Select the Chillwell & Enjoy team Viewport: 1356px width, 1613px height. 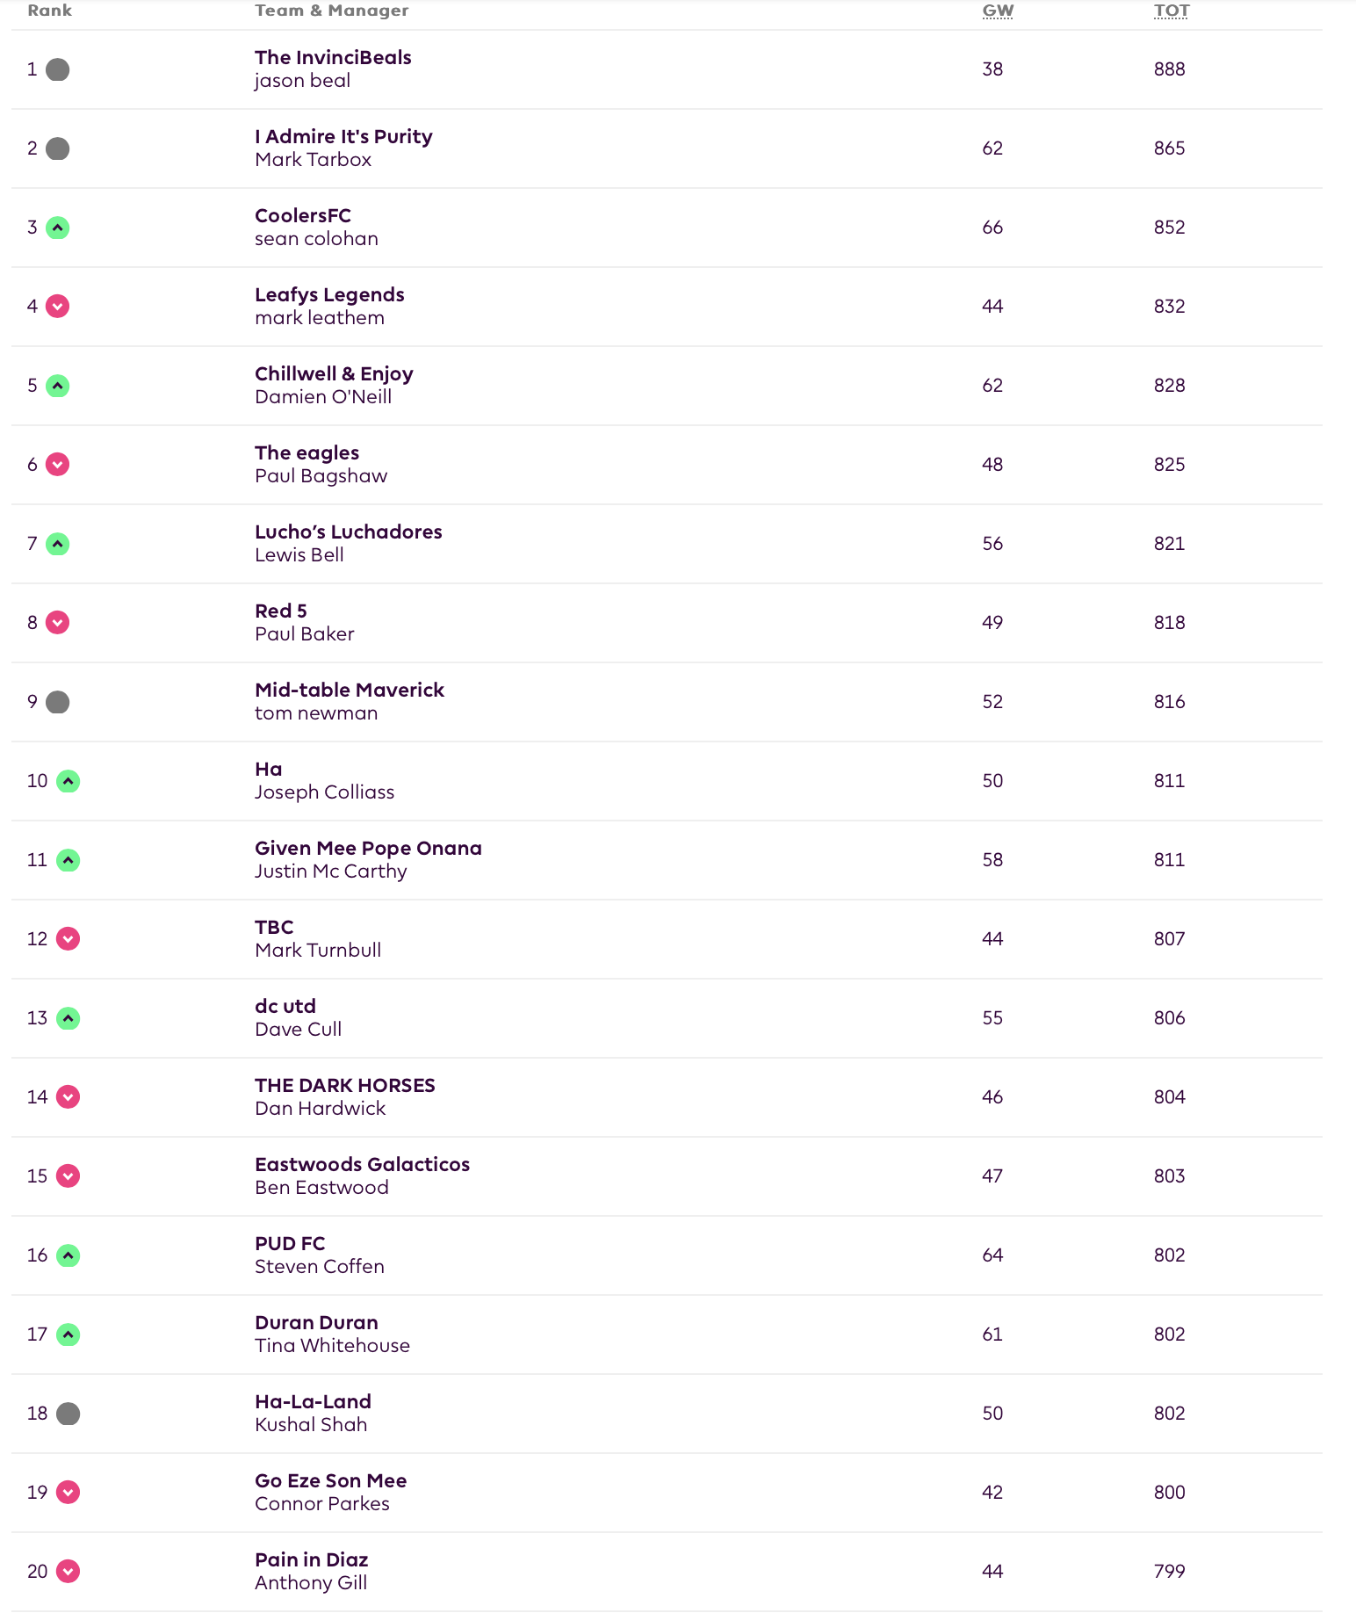tap(334, 374)
